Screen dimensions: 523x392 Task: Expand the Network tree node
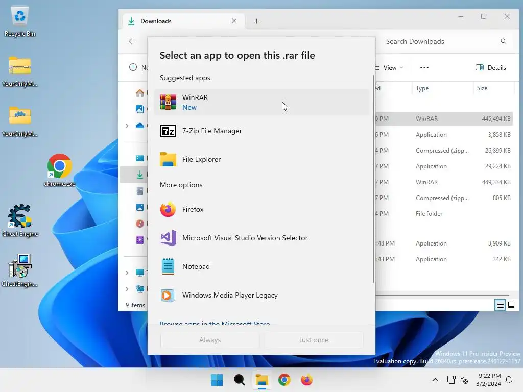click(x=127, y=289)
